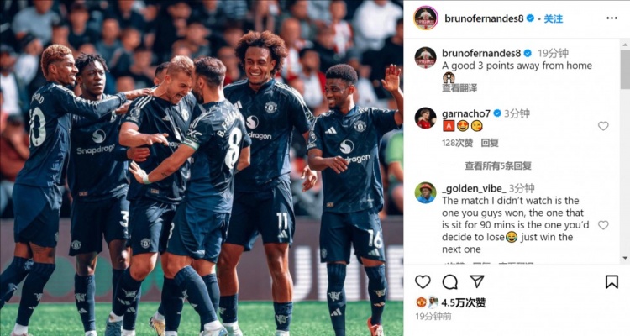Like the post with the heart icon
The width and height of the screenshot is (630, 336).
[423, 282]
